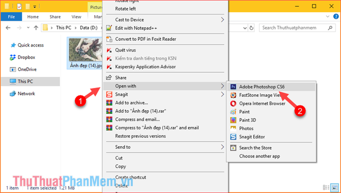Click the Photos app icon
Image resolution: width=341 pixels, height=193 pixels.
pyautogui.click(x=233, y=128)
